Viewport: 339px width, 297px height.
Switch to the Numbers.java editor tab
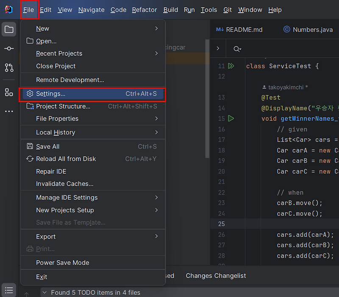tap(308, 30)
